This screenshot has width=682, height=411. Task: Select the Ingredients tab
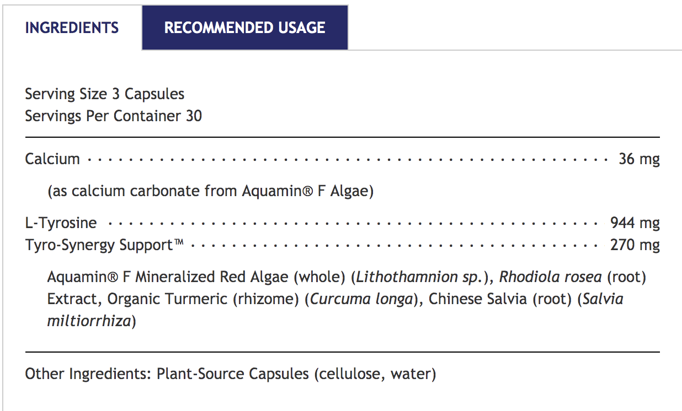point(72,28)
